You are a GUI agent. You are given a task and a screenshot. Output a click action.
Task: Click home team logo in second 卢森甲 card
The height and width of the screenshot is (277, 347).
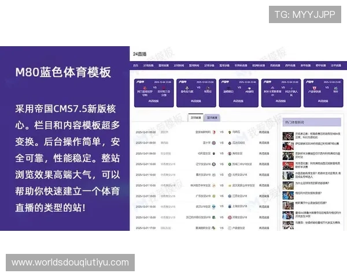click(187, 88)
